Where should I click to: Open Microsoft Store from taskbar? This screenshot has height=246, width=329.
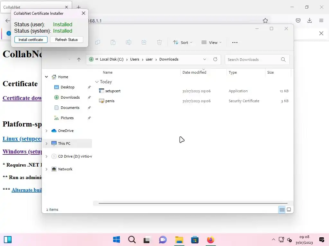click(x=195, y=240)
